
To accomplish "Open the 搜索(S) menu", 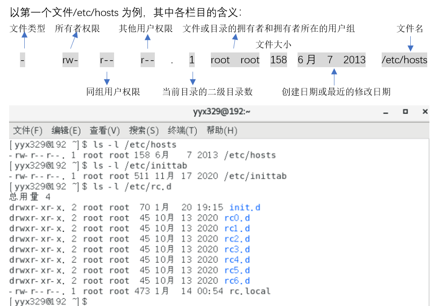I will pos(144,130).
